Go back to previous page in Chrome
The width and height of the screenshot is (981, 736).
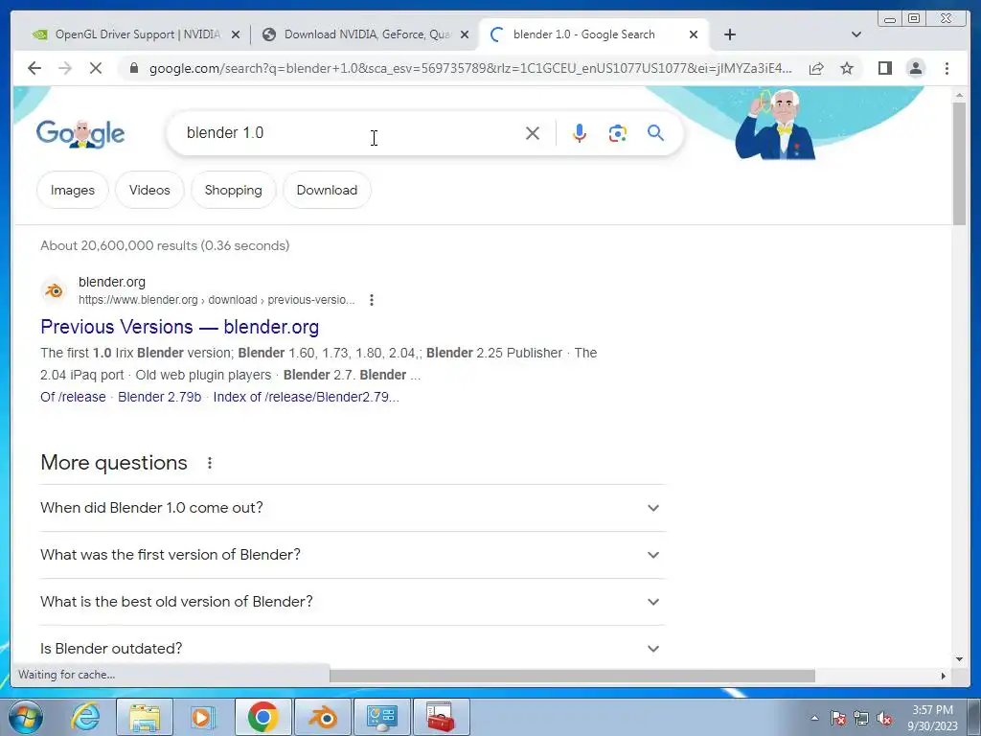tap(34, 68)
